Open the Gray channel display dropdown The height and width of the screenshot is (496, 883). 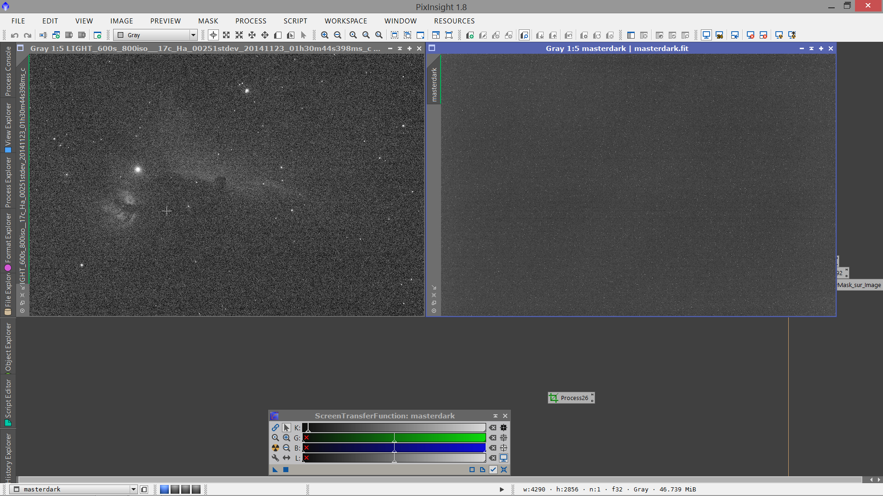pyautogui.click(x=193, y=35)
